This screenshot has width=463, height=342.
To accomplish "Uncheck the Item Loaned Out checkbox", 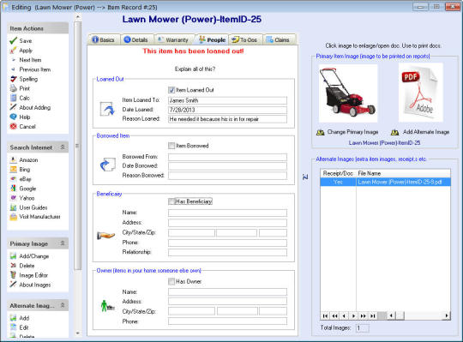I will (171, 90).
